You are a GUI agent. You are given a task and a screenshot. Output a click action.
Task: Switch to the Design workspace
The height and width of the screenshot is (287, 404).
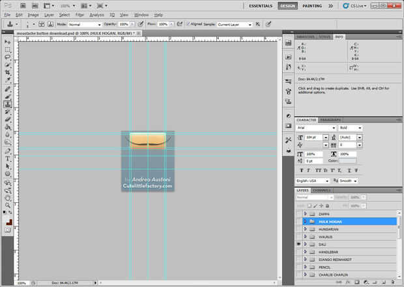[x=287, y=5]
